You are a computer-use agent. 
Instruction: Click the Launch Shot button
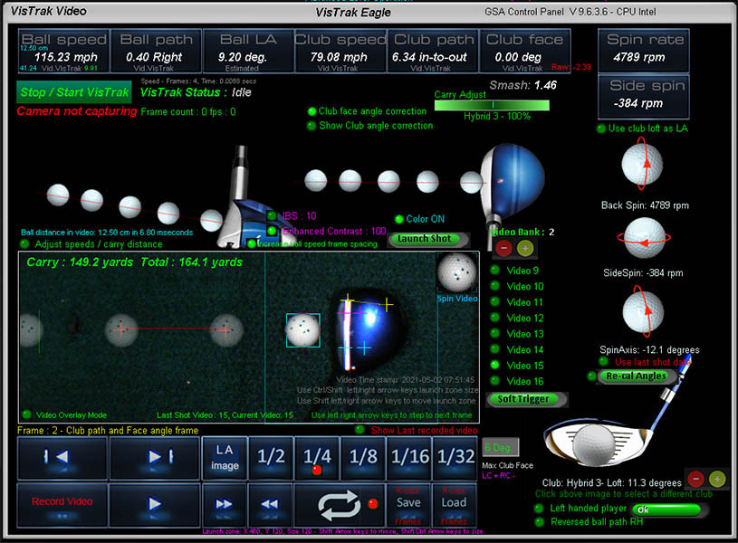(x=429, y=239)
